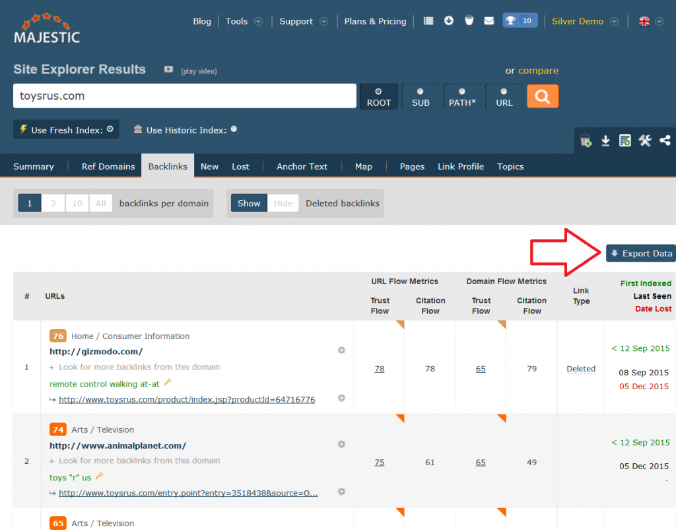
Task: Expand the Tools dropdown menu
Action: pyautogui.click(x=258, y=22)
